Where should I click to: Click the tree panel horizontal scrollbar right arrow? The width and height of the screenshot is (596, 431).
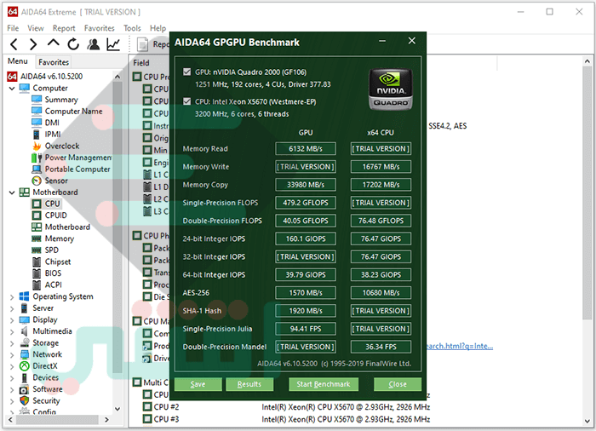tap(106, 420)
